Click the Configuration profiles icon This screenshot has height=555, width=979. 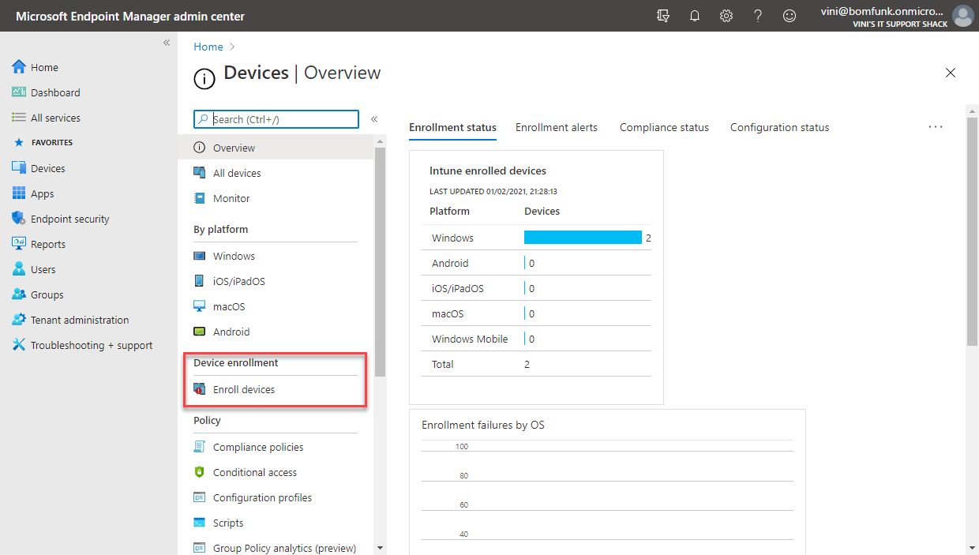point(200,497)
